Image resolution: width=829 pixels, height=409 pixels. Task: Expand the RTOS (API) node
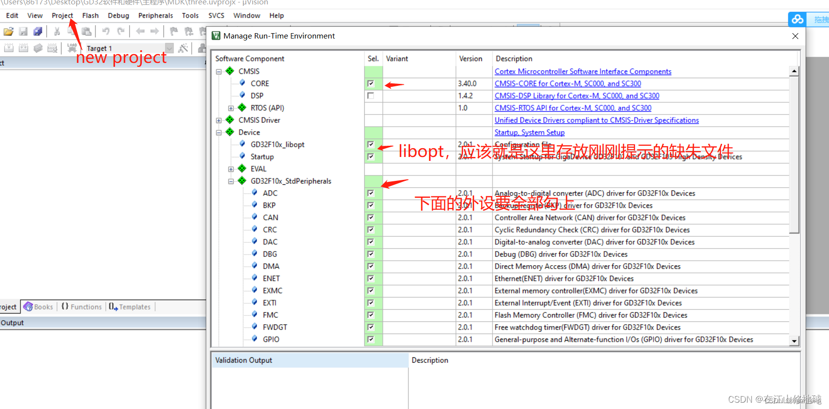231,108
